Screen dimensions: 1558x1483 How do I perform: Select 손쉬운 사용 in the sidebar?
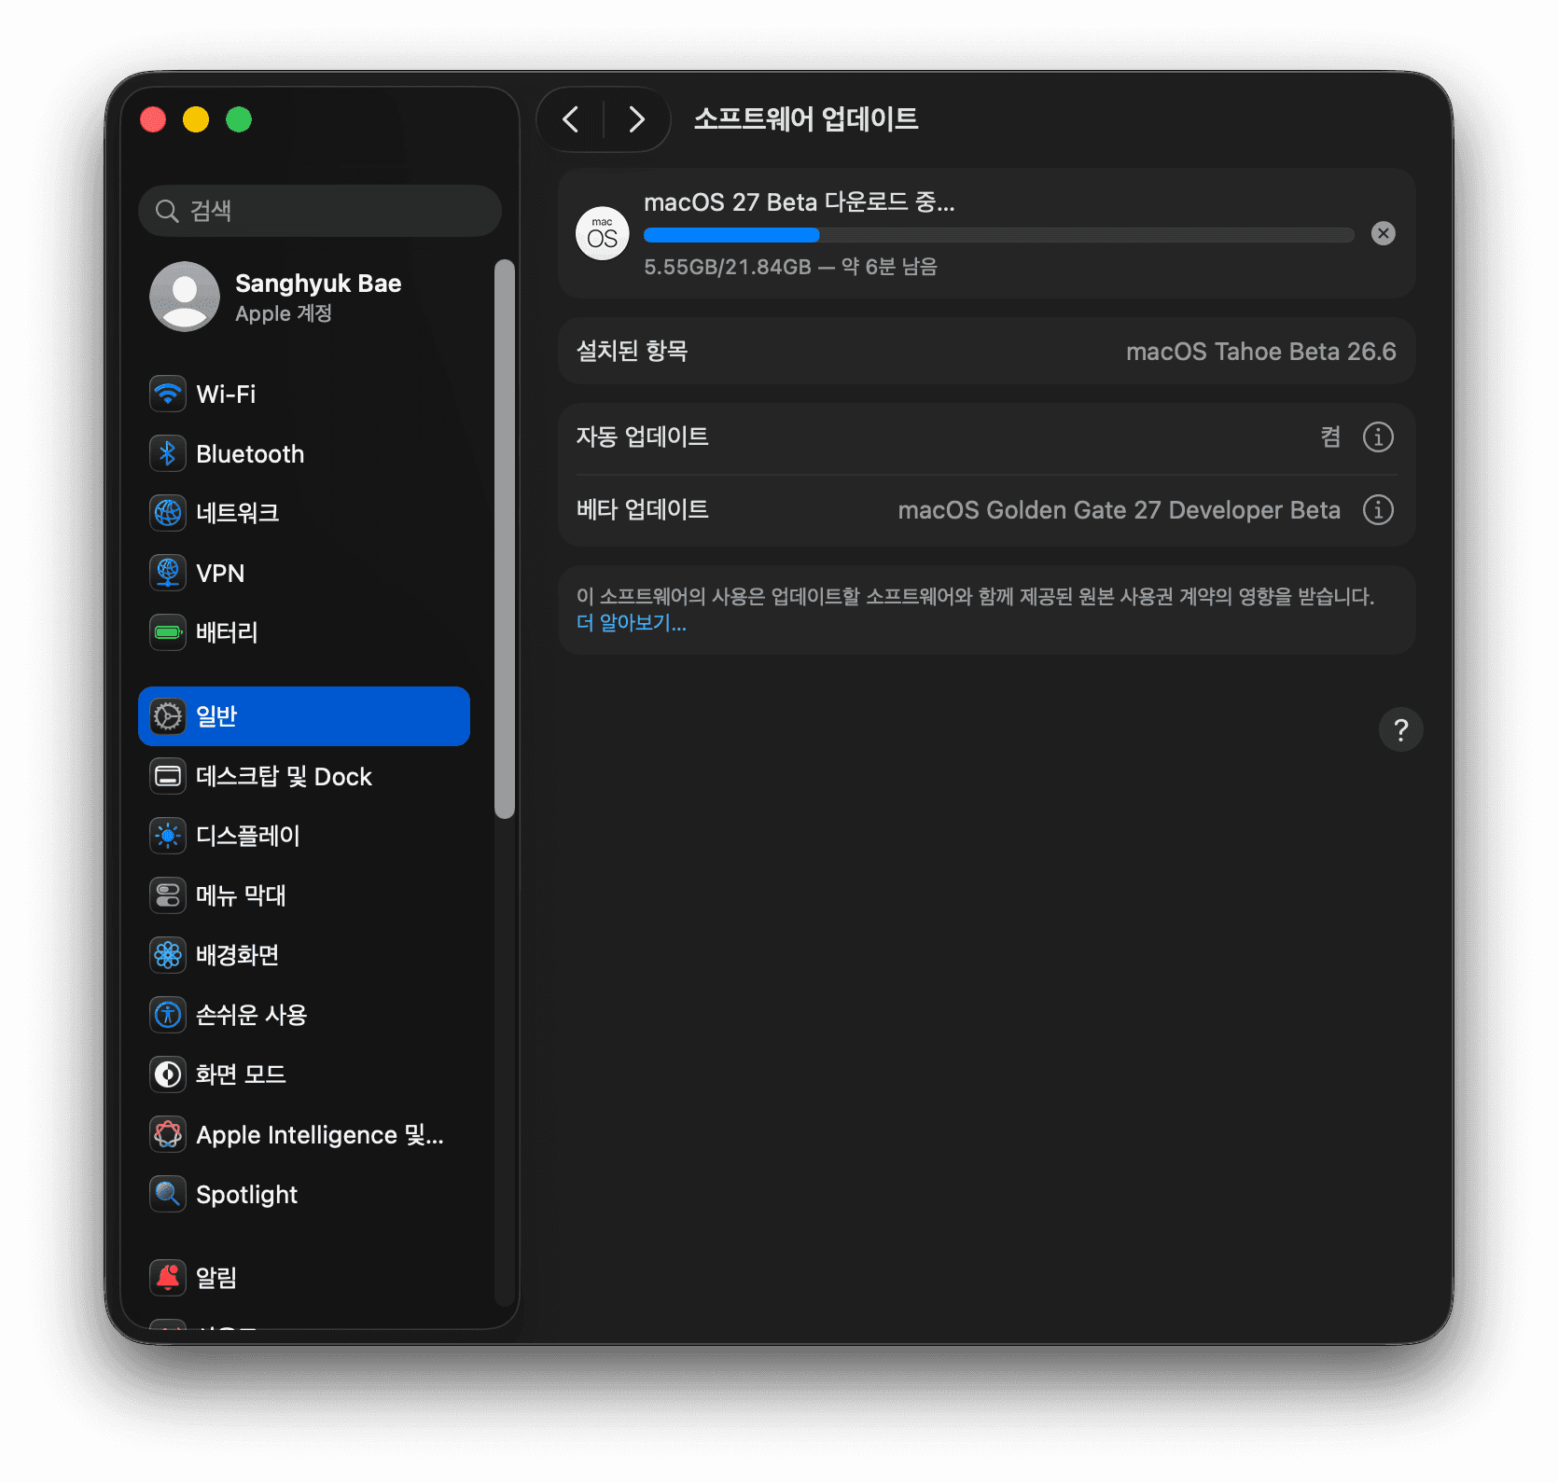click(304, 1015)
